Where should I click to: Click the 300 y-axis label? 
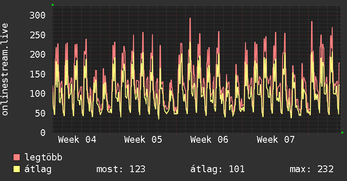click(37, 15)
